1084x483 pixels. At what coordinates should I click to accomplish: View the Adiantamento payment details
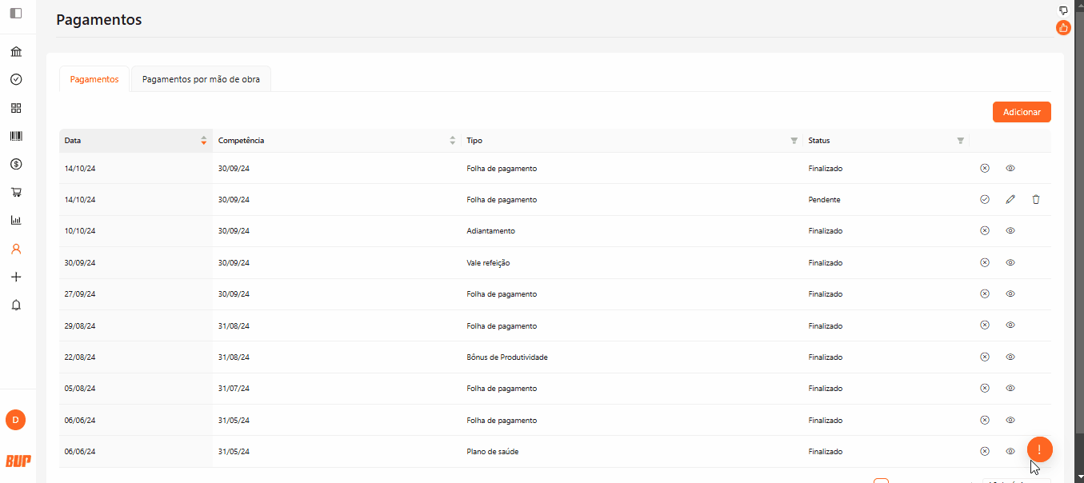point(1010,230)
